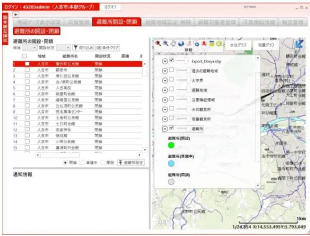This screenshot has height=236, width=310.
Task: Expand the 注意喚起情報 layer chevron
Action: point(165,100)
